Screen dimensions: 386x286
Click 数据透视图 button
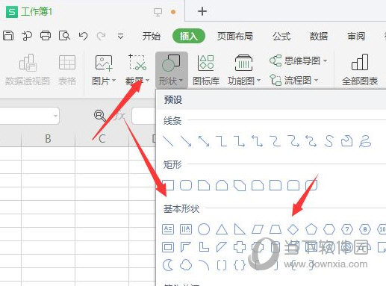28,70
